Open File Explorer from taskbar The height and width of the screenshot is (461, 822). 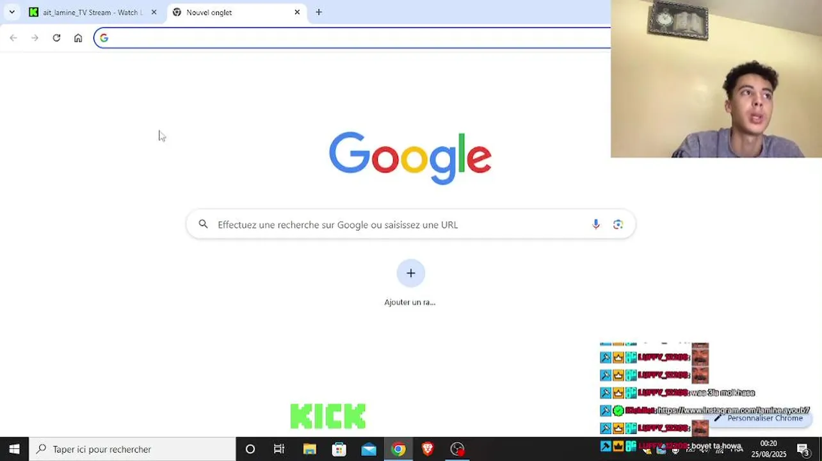[310, 449]
